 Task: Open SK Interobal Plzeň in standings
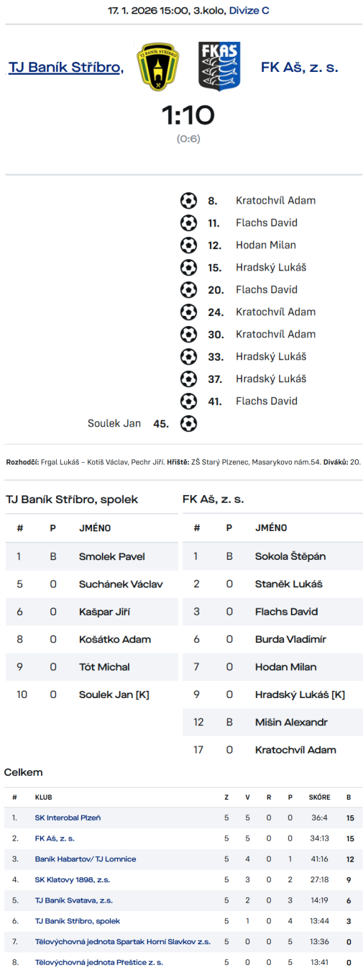[x=68, y=818]
